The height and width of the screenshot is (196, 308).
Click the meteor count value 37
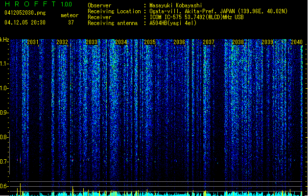[71, 23]
